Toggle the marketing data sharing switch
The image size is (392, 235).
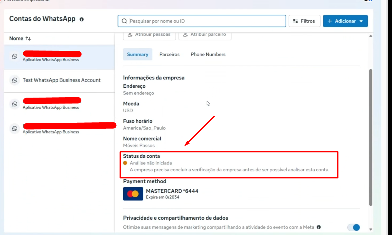pos(354,227)
